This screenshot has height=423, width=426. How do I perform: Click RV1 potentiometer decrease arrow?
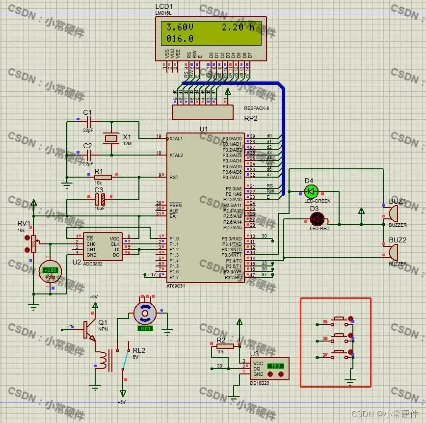click(x=27, y=250)
